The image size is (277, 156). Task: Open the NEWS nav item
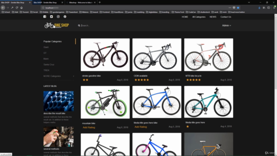pos(213,17)
